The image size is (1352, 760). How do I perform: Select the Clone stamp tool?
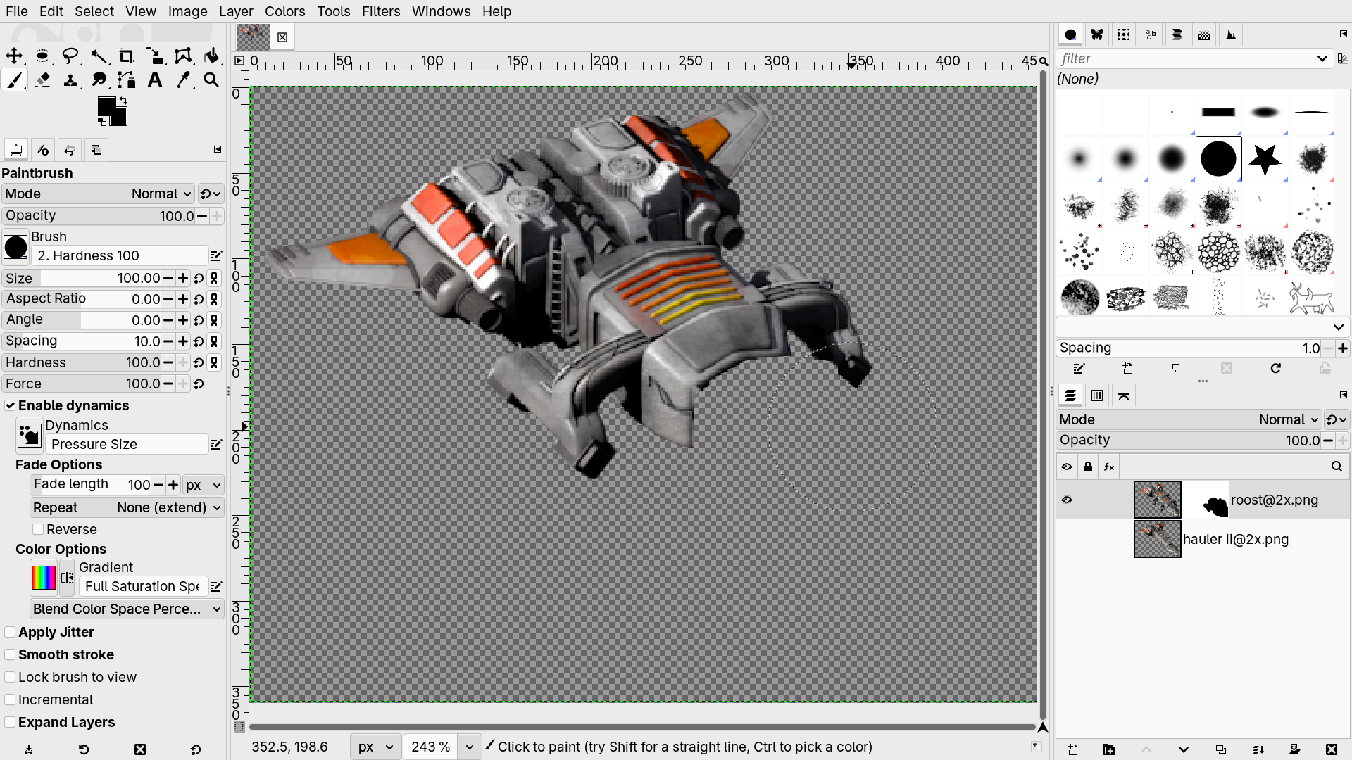click(x=70, y=80)
